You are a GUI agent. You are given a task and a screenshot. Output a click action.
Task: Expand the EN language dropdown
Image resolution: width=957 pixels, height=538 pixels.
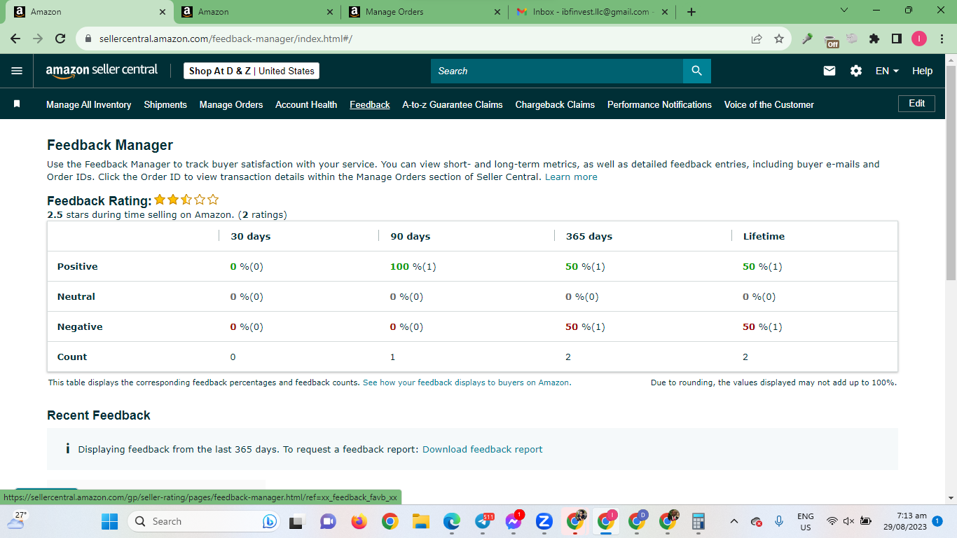pyautogui.click(x=887, y=71)
